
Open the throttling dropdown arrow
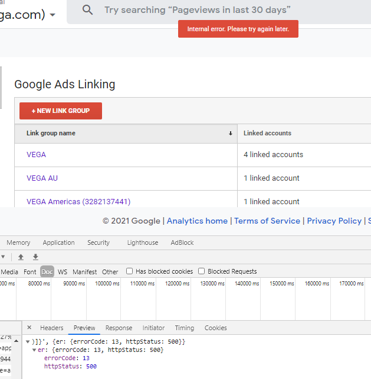pos(3,257)
